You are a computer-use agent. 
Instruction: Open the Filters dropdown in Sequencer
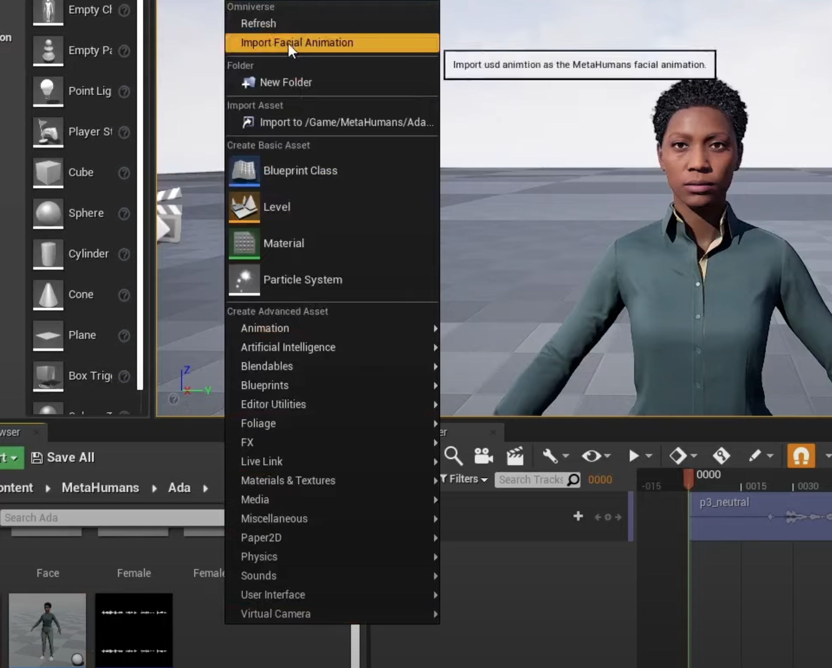464,479
